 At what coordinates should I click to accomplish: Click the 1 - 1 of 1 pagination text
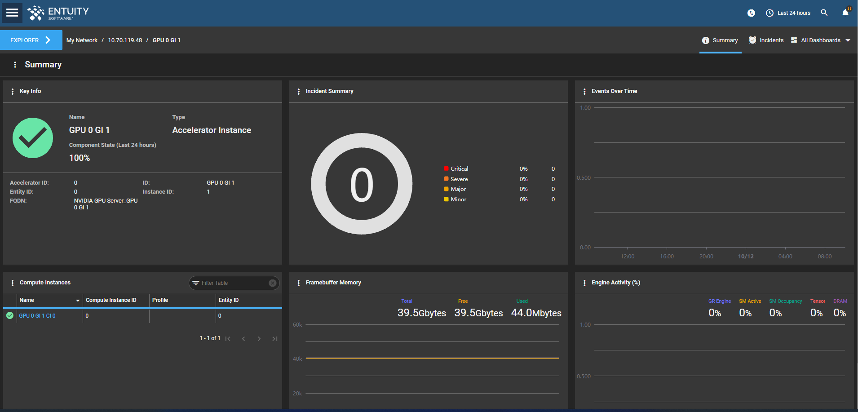coord(210,338)
